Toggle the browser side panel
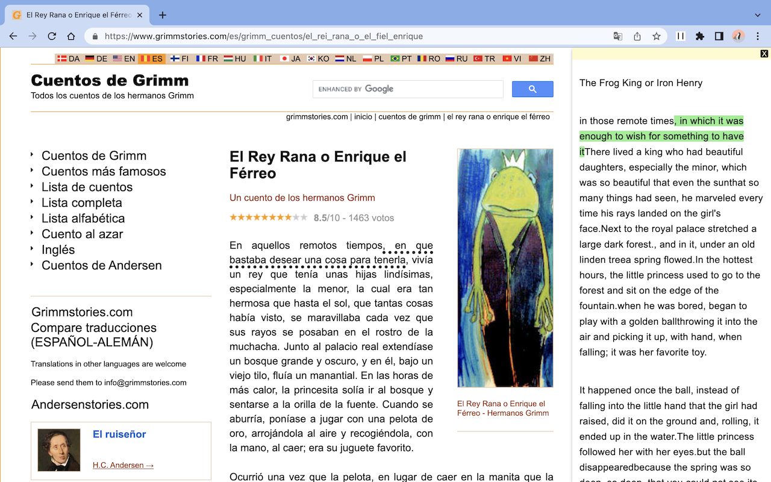Viewport: 771px width, 482px height. 719,36
